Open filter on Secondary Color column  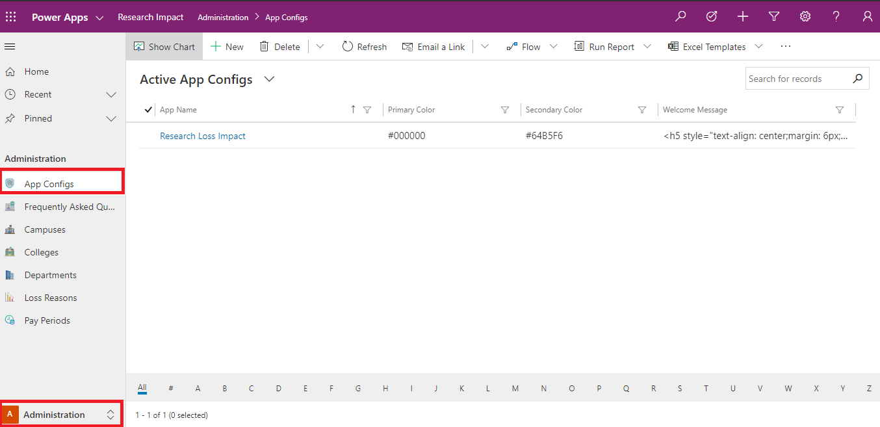[x=642, y=110]
